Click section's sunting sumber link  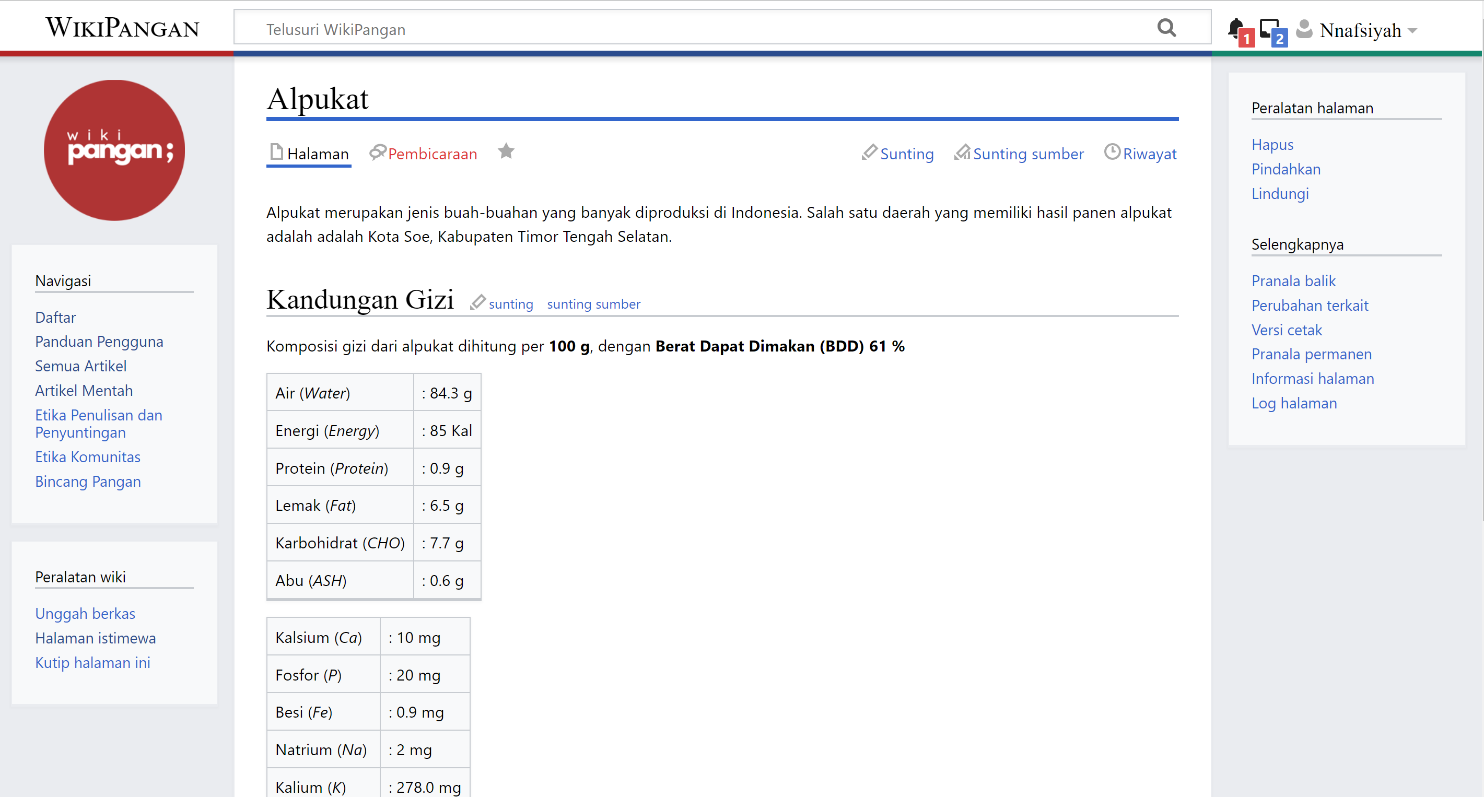coord(593,304)
